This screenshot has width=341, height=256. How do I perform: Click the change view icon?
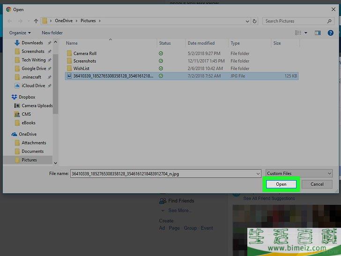coord(298,33)
